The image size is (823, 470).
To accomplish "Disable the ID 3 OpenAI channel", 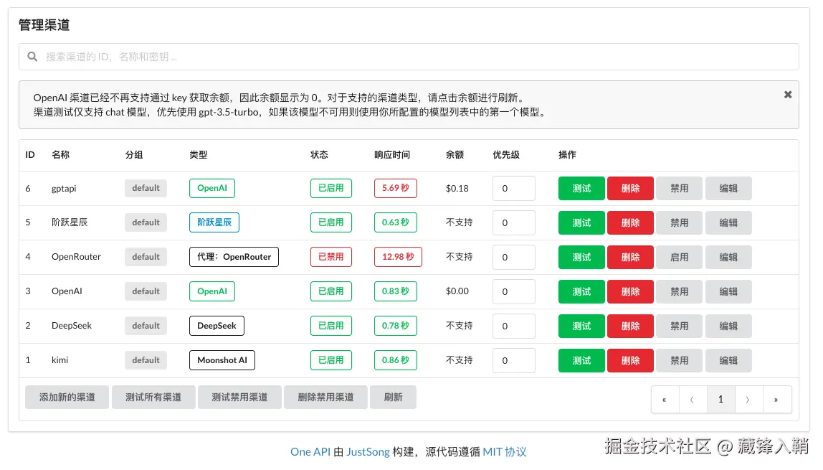I will coord(679,291).
